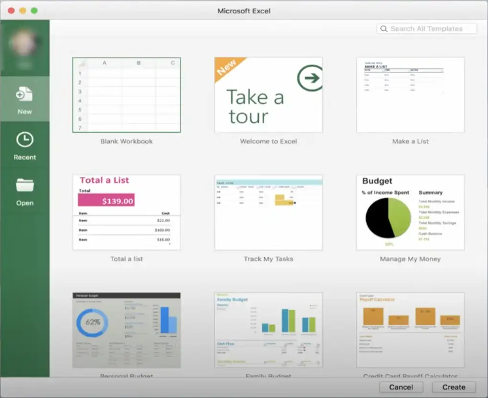Select the Make a List template
The width and height of the screenshot is (488, 398).
click(410, 95)
